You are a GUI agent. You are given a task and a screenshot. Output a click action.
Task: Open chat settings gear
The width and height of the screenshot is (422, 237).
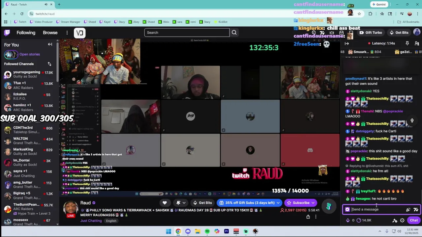pos(402,221)
